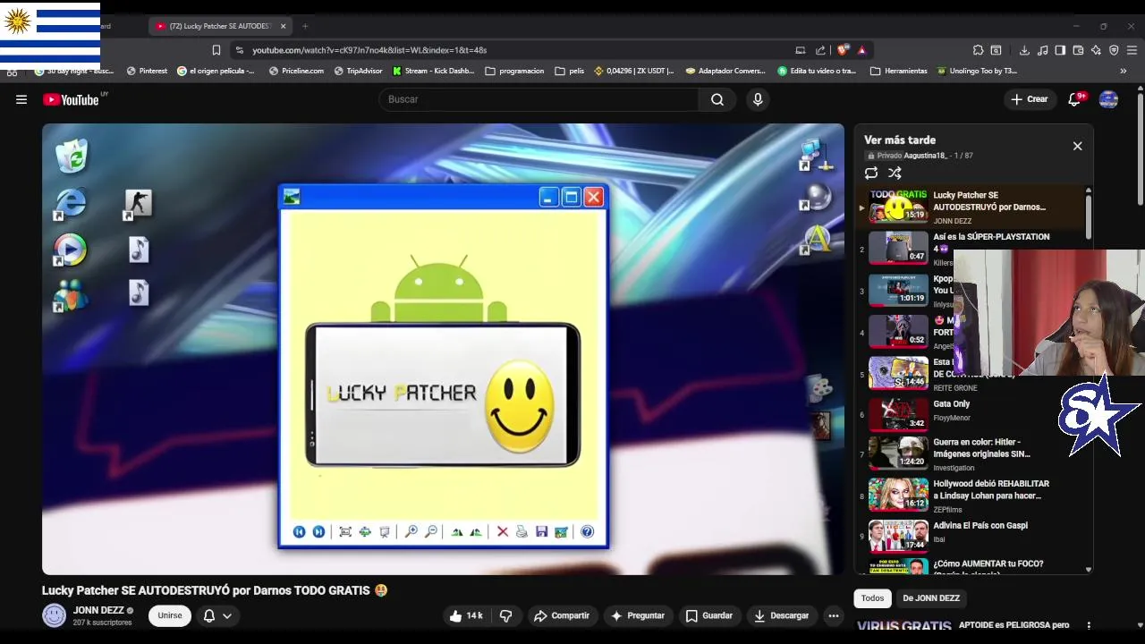Open the browser extensions puzzle icon

coord(978,50)
